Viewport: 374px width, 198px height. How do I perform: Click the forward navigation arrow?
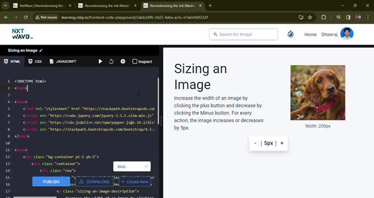(16, 18)
